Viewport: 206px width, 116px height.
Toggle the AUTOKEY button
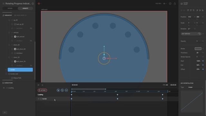click(42, 90)
